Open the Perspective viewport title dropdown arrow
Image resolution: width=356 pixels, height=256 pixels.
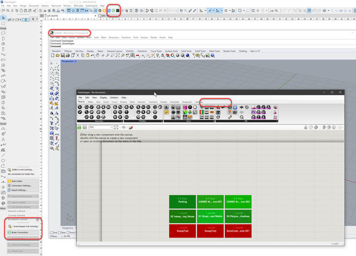76,61
